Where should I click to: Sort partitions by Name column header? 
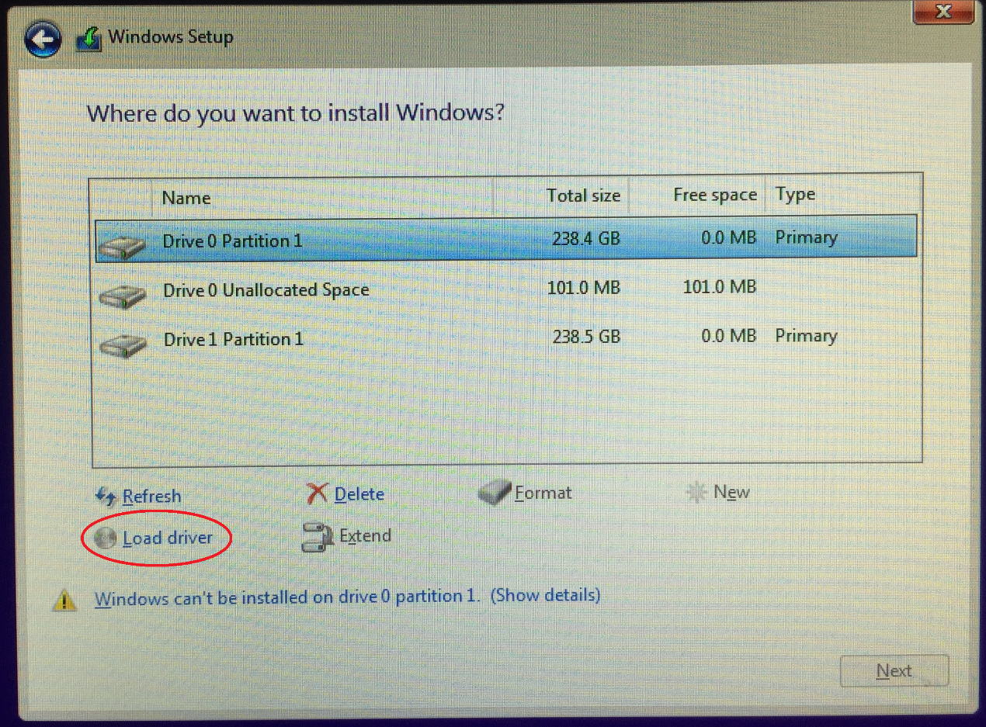point(186,198)
